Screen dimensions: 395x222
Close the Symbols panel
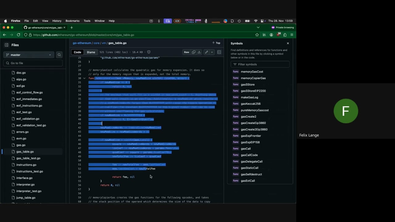tap(288, 43)
